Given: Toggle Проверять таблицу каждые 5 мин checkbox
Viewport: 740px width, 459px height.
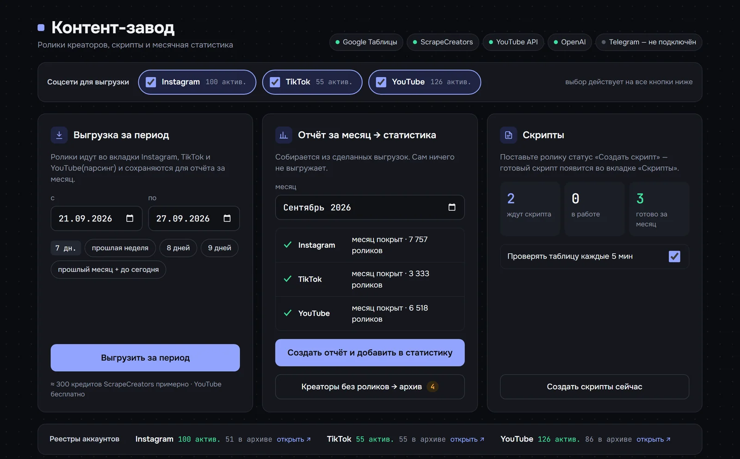Looking at the screenshot, I should [x=674, y=256].
